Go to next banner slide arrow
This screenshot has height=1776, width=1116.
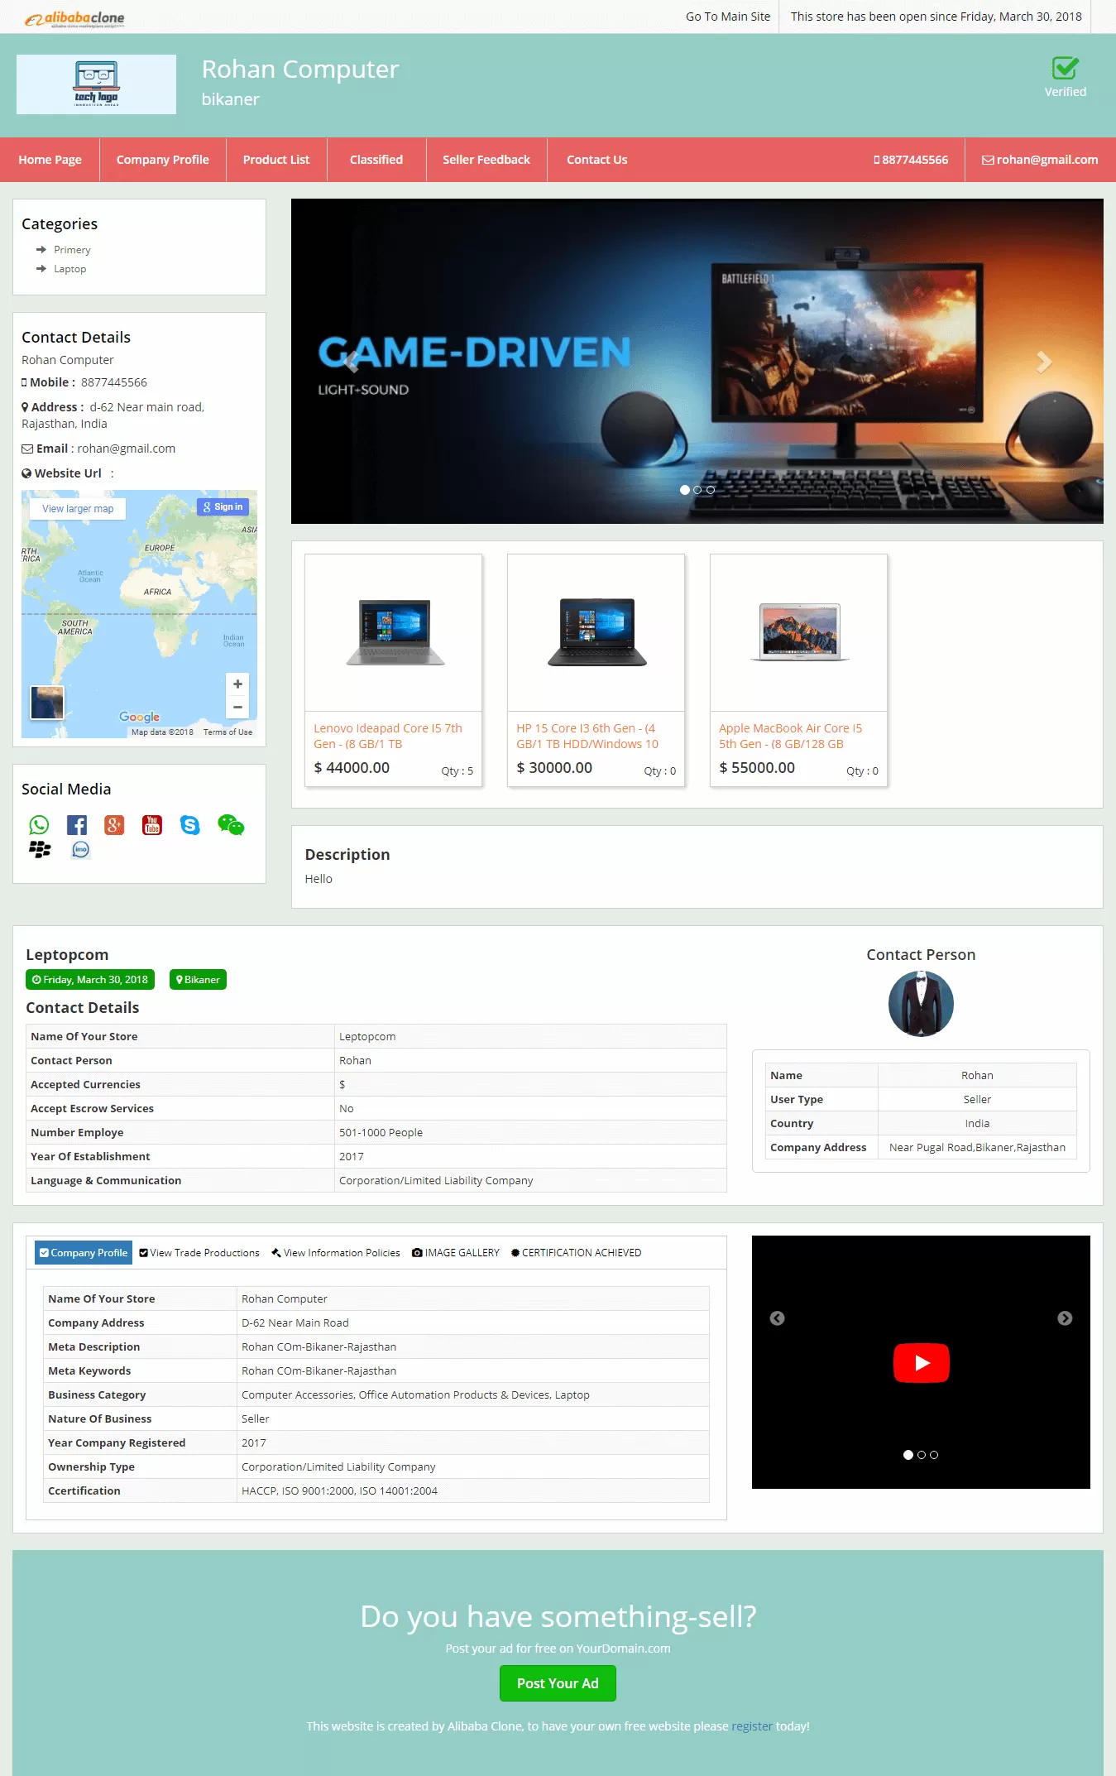point(1044,362)
